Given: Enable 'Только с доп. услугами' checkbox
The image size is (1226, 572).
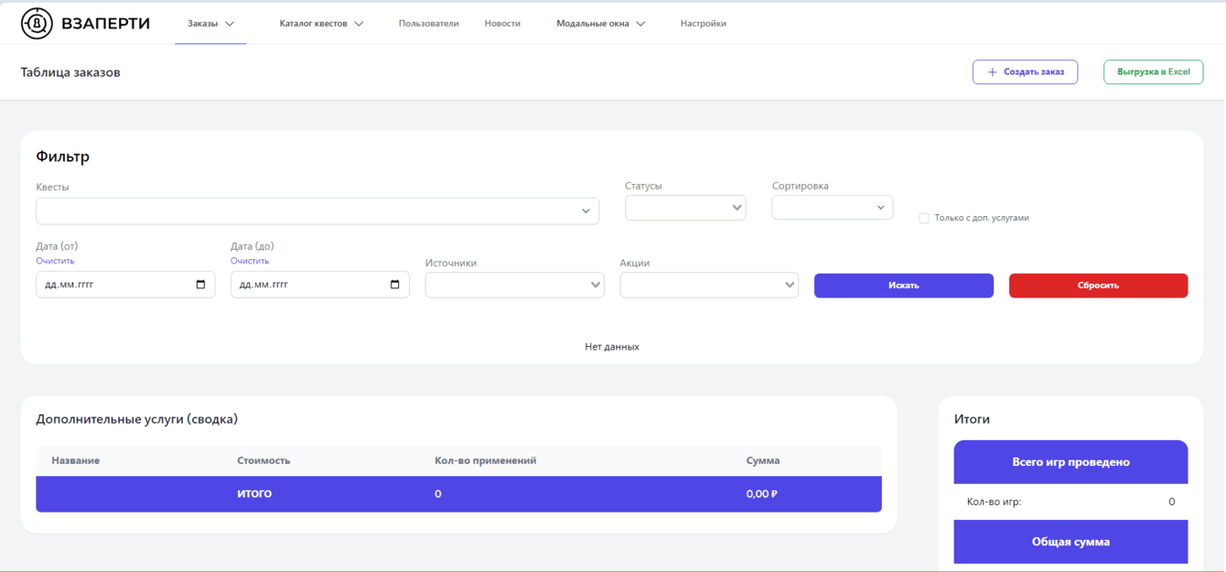Looking at the screenshot, I should point(924,217).
